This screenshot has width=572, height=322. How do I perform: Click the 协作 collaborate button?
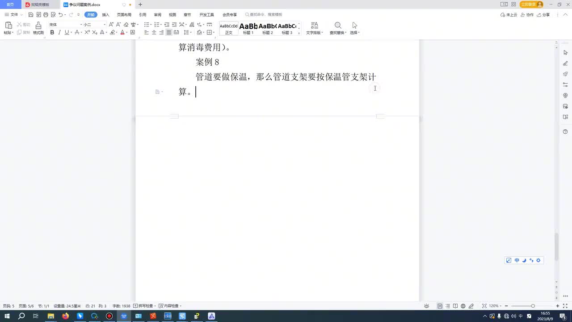pos(527,15)
